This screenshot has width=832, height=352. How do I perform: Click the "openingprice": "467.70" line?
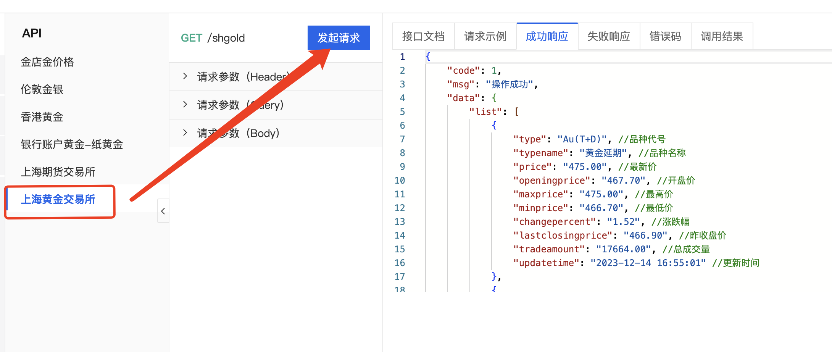tap(604, 181)
